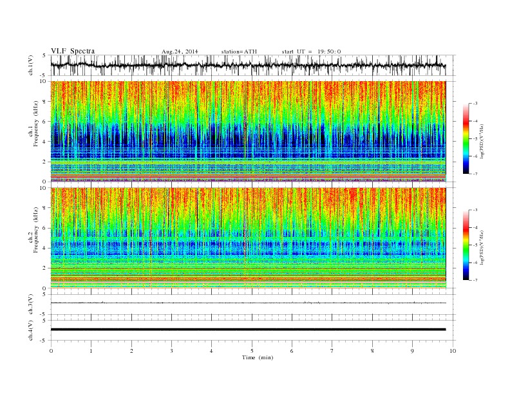Click the time axis tick label "9"
Image resolution: width=510 pixels, height=394 pixels.
[x=412, y=351]
